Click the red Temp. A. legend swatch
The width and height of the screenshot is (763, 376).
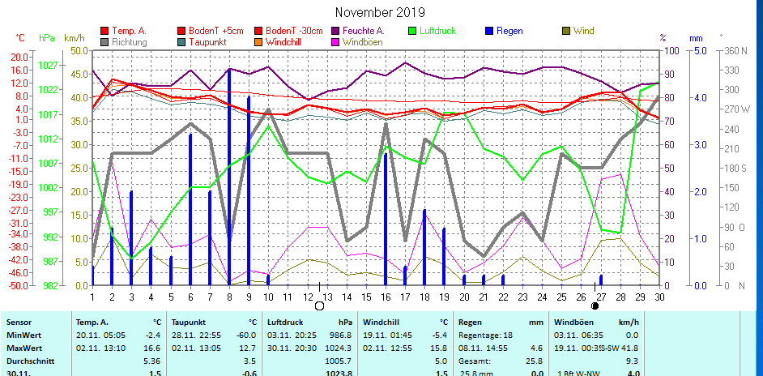[x=104, y=31]
